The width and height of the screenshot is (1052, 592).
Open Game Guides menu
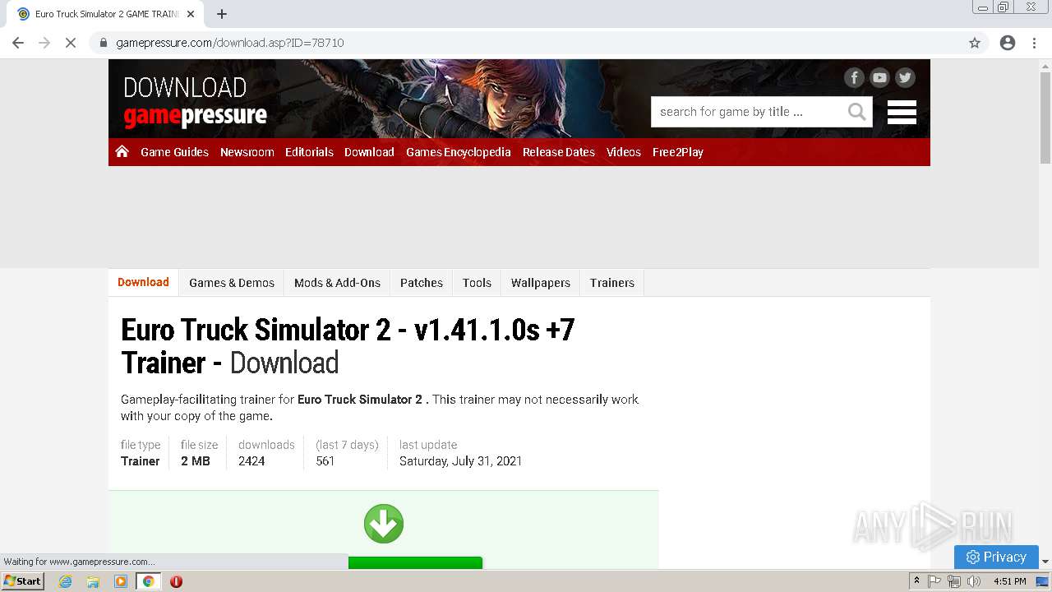tap(174, 152)
